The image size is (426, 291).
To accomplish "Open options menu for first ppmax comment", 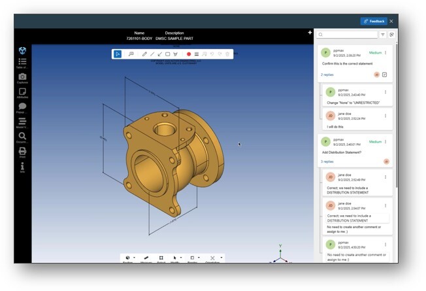I will 385,52.
